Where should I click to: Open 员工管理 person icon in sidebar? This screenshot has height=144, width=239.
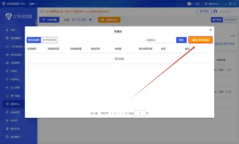[x=7, y=88]
